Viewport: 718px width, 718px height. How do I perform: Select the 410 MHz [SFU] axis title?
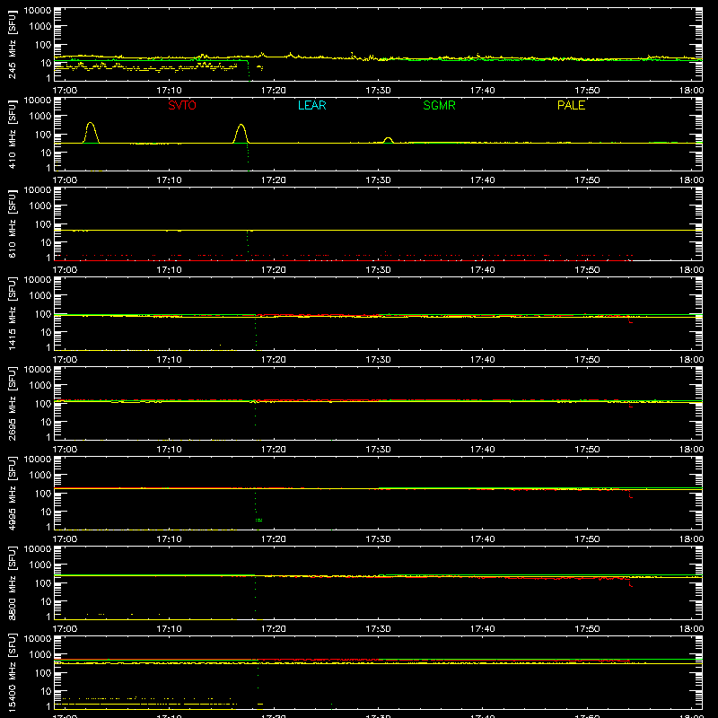pos(13,134)
